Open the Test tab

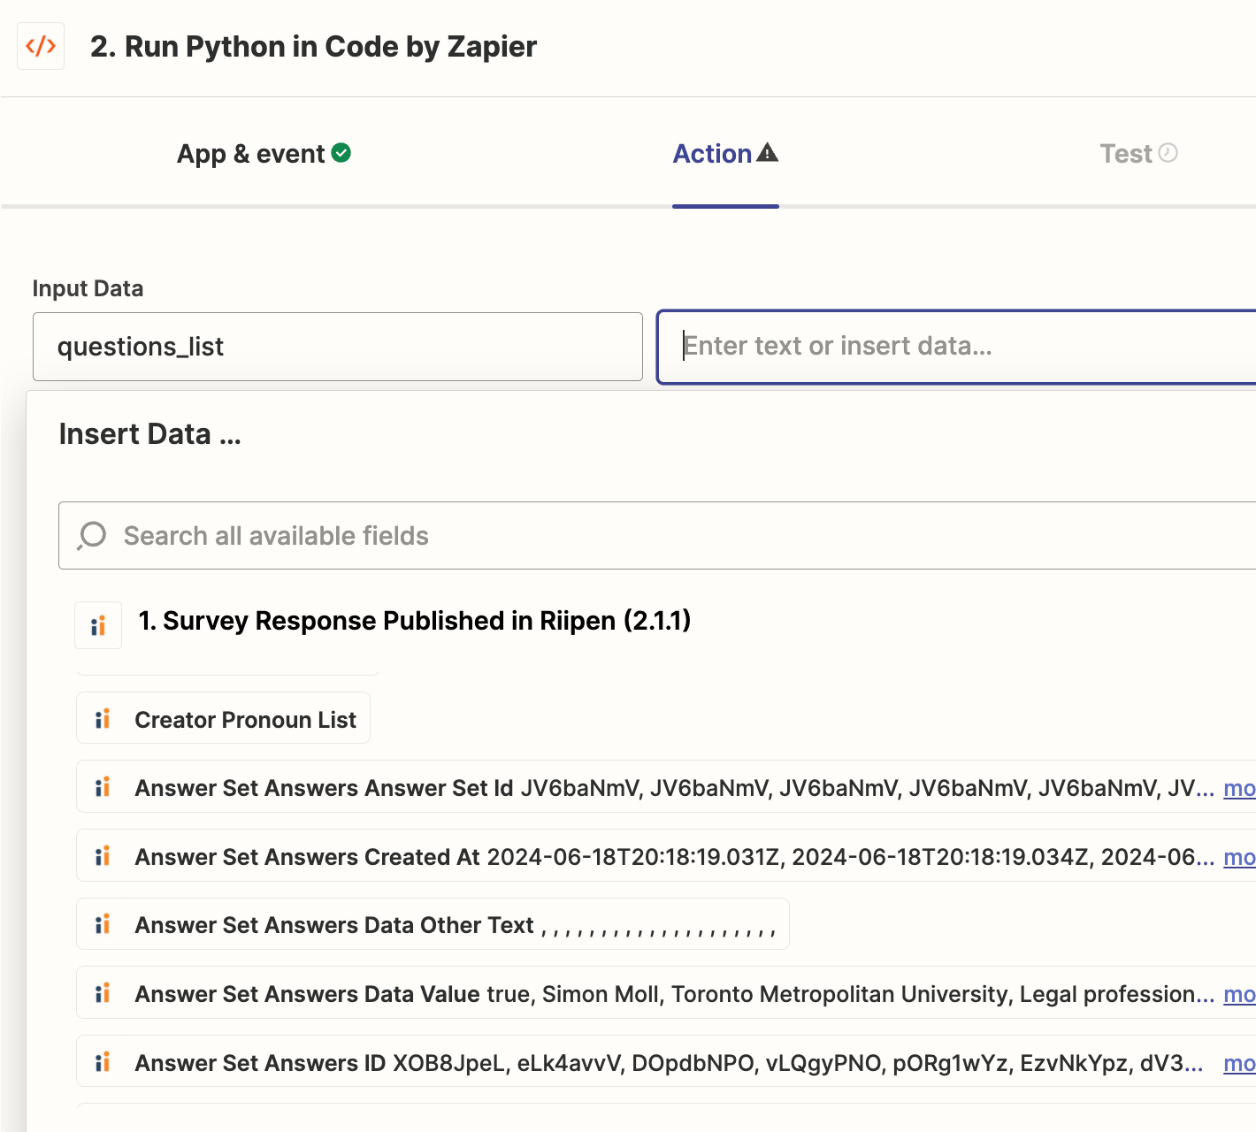click(1138, 153)
